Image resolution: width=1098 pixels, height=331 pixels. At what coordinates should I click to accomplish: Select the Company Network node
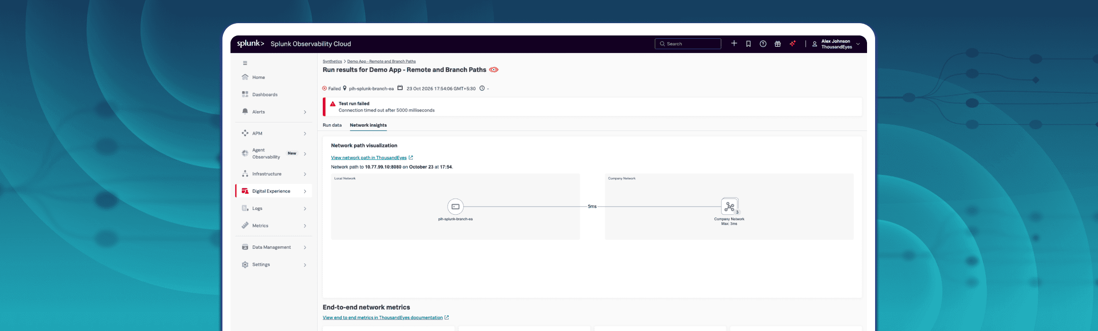pos(729,207)
